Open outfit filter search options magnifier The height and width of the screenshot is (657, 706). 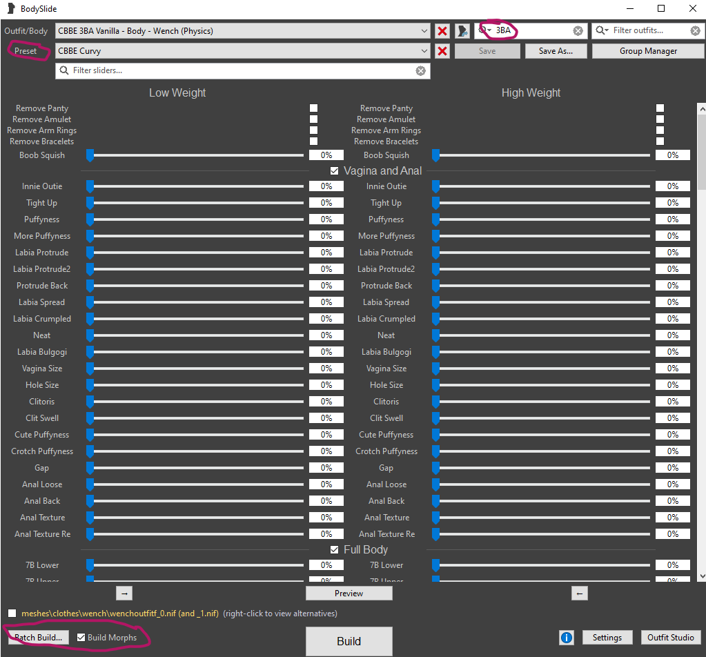(602, 30)
